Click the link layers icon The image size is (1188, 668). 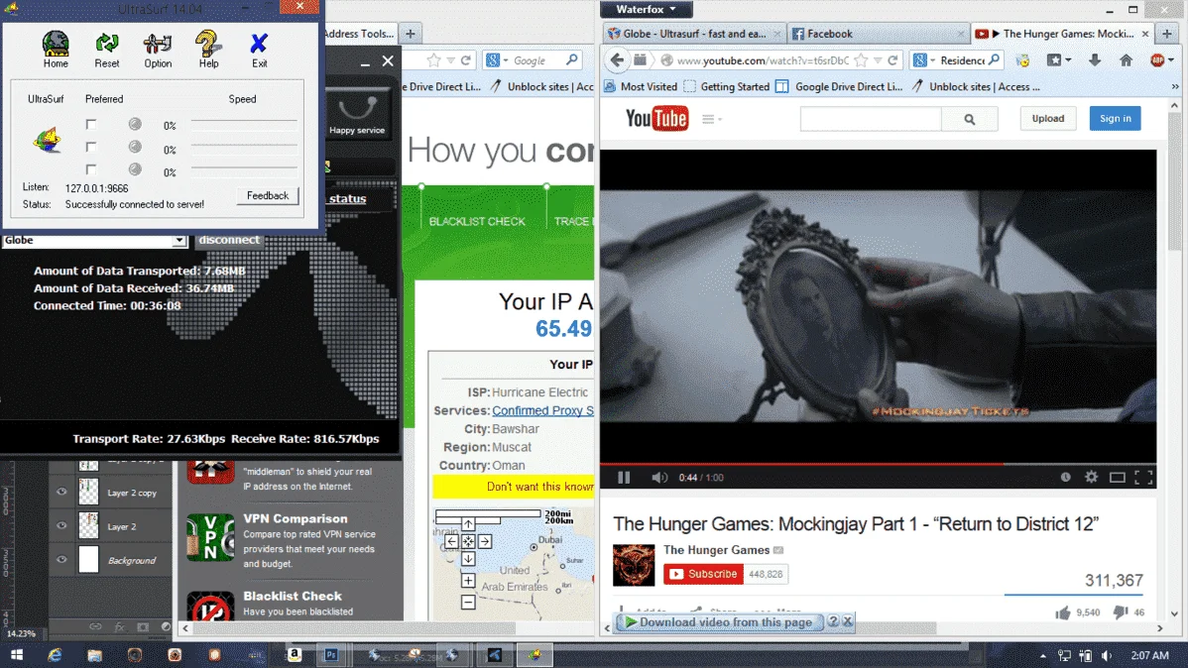pyautogui.click(x=95, y=627)
